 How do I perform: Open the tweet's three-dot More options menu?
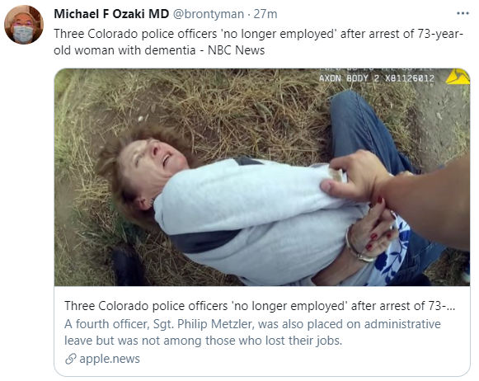tap(463, 13)
